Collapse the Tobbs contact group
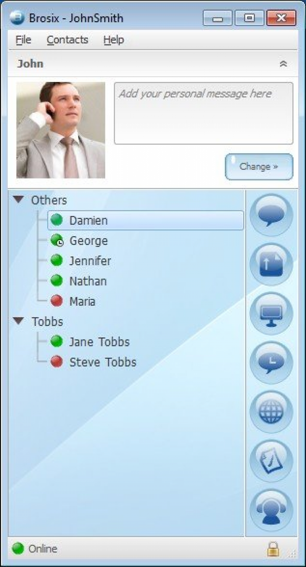Viewport: 306px width, 567px height. click(18, 321)
